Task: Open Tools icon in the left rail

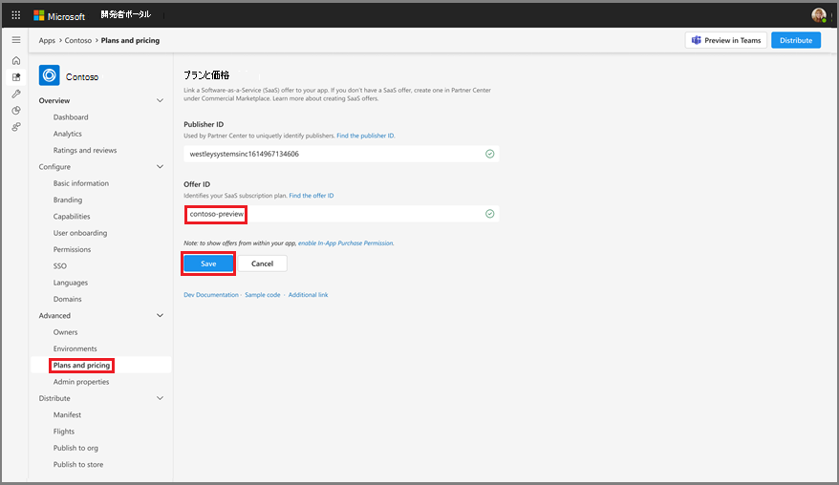Action: [16, 94]
